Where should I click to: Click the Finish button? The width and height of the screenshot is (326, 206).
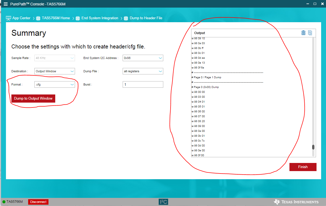click(x=303, y=167)
